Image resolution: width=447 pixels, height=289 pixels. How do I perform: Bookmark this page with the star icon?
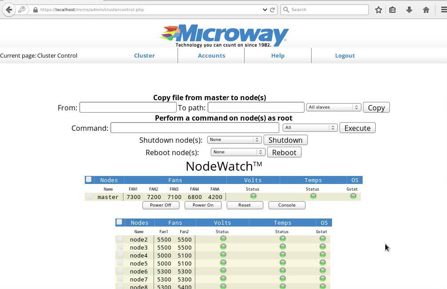[x=378, y=10]
